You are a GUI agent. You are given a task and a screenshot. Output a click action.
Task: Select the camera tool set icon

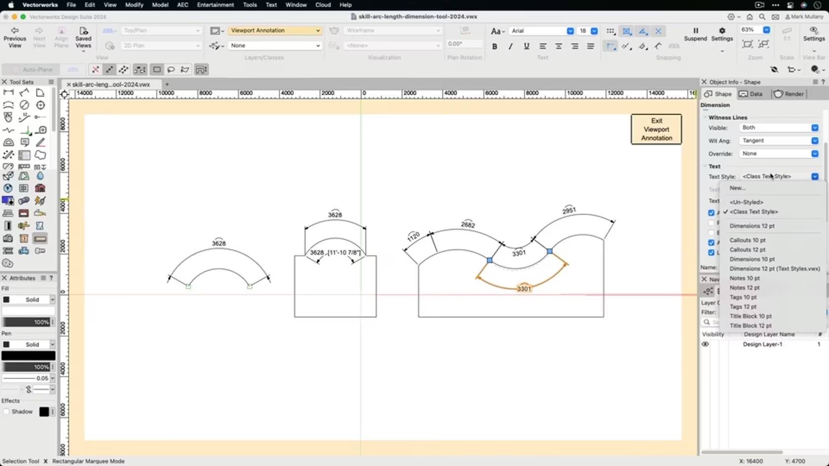pyautogui.click(x=8, y=238)
